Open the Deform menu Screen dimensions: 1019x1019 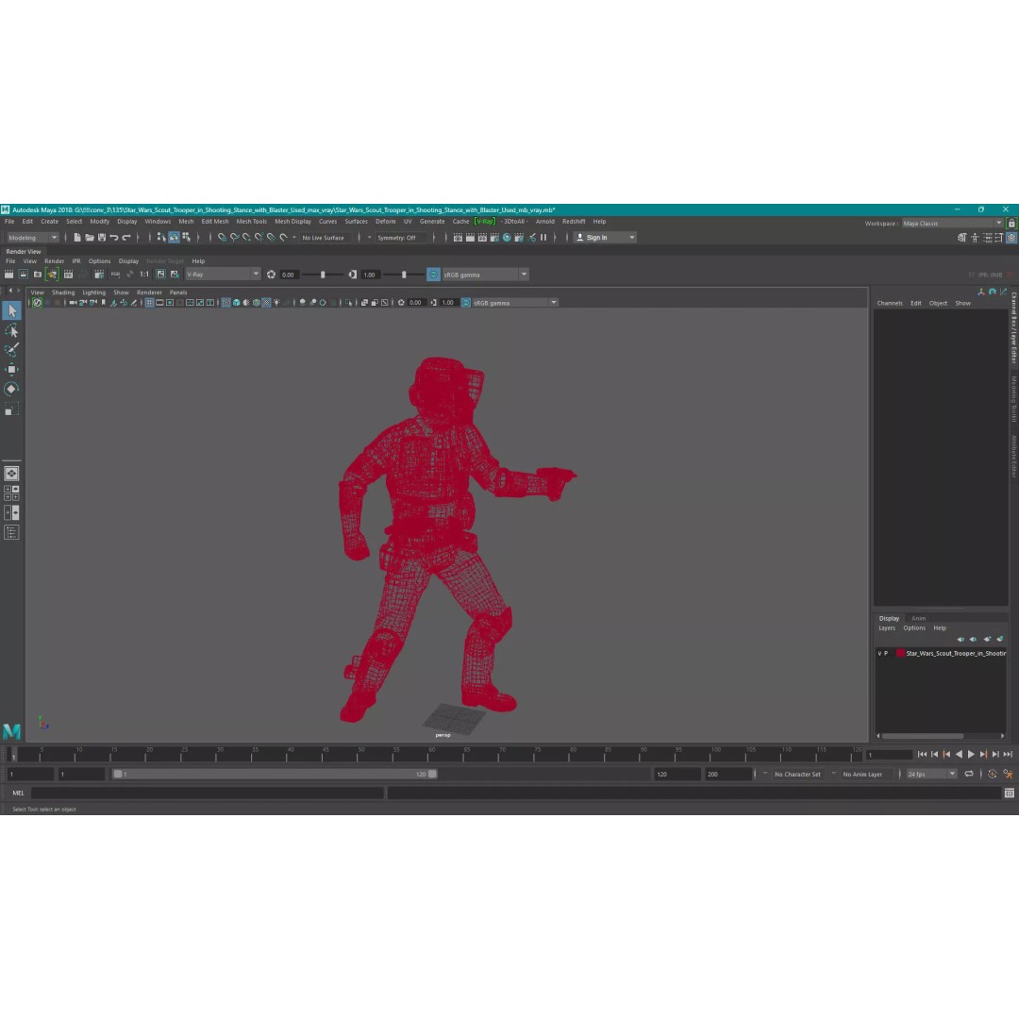pyautogui.click(x=385, y=222)
